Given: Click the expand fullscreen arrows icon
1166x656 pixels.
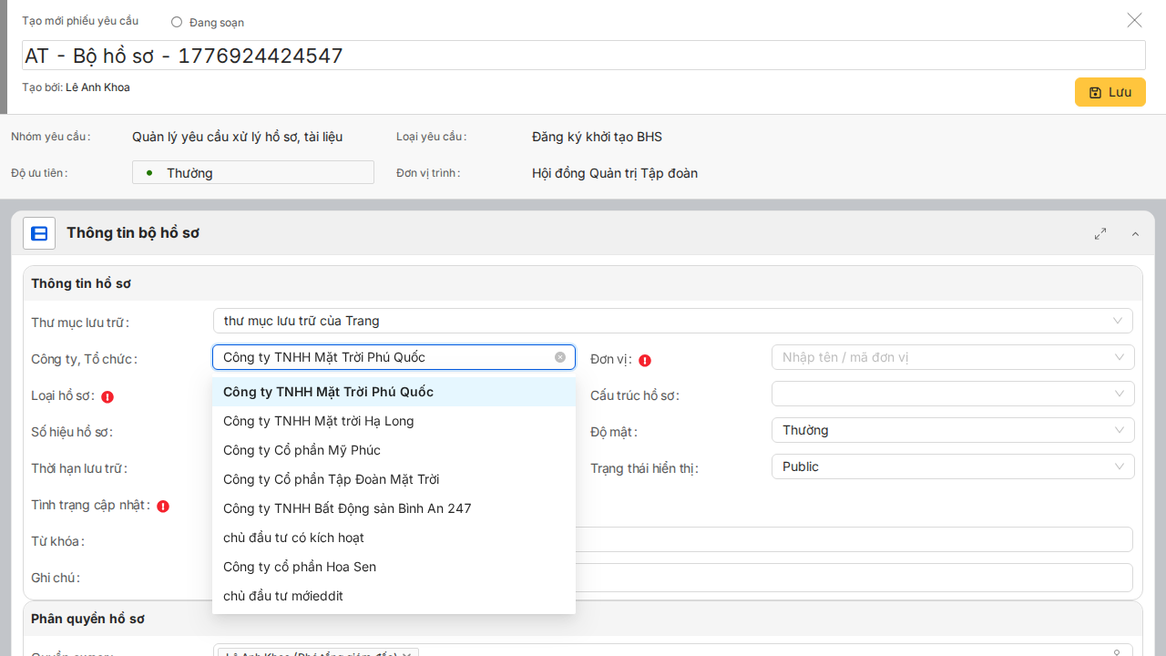Looking at the screenshot, I should point(1100,233).
